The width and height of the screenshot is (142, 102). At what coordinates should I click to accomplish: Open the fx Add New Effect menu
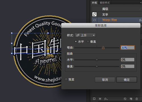pos(106,99)
